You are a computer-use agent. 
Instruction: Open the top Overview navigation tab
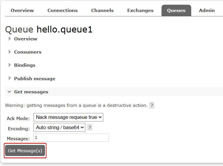(22, 11)
